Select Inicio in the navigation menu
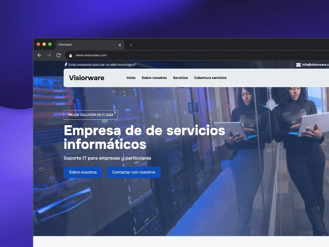This screenshot has height=247, width=329. (x=131, y=78)
